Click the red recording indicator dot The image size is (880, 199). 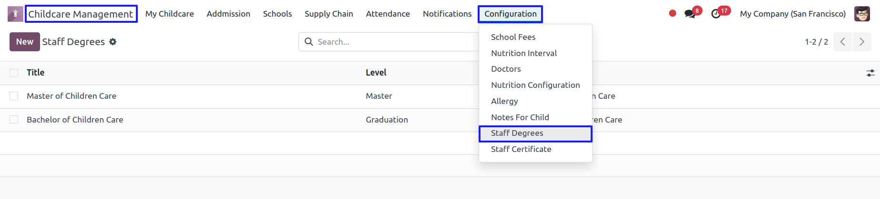672,13
